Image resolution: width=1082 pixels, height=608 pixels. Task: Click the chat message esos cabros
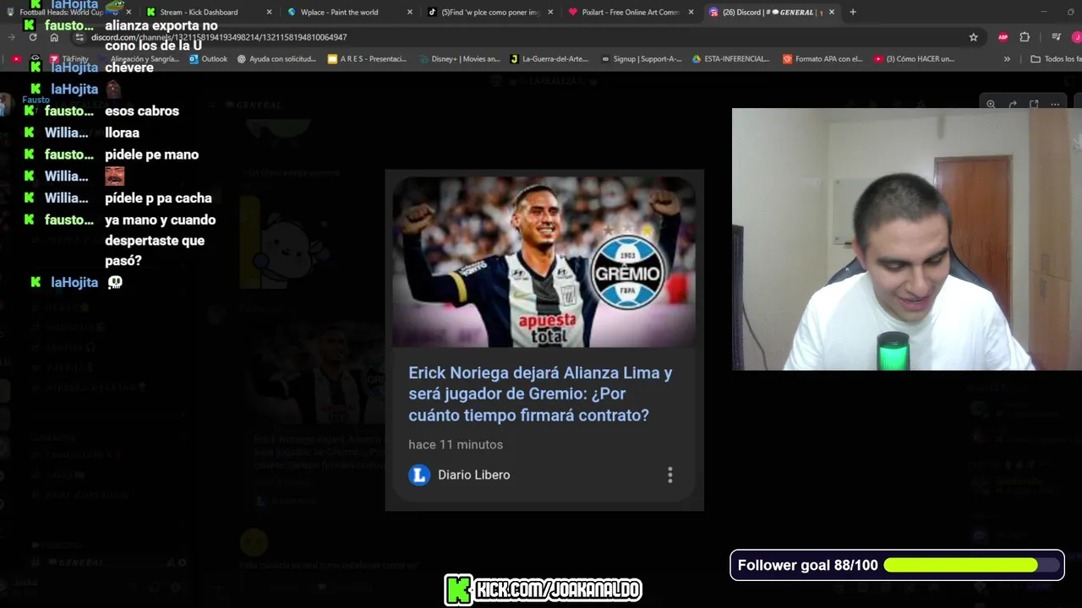(142, 111)
